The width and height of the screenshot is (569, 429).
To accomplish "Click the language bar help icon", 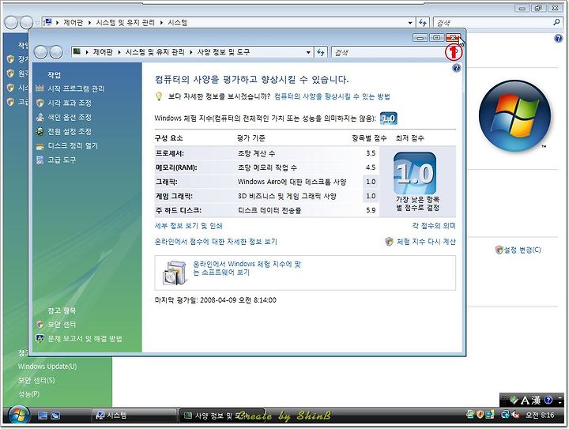I will coord(548,401).
